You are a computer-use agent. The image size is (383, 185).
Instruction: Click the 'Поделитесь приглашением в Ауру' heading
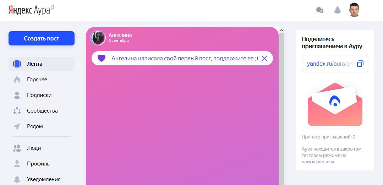[x=332, y=43]
